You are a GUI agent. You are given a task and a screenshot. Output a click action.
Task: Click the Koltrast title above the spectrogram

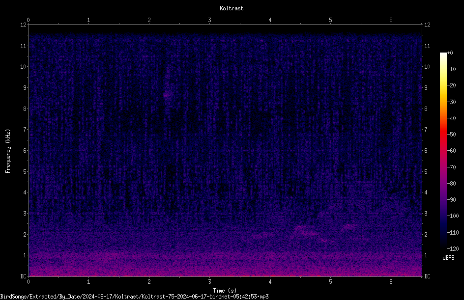[232, 8]
